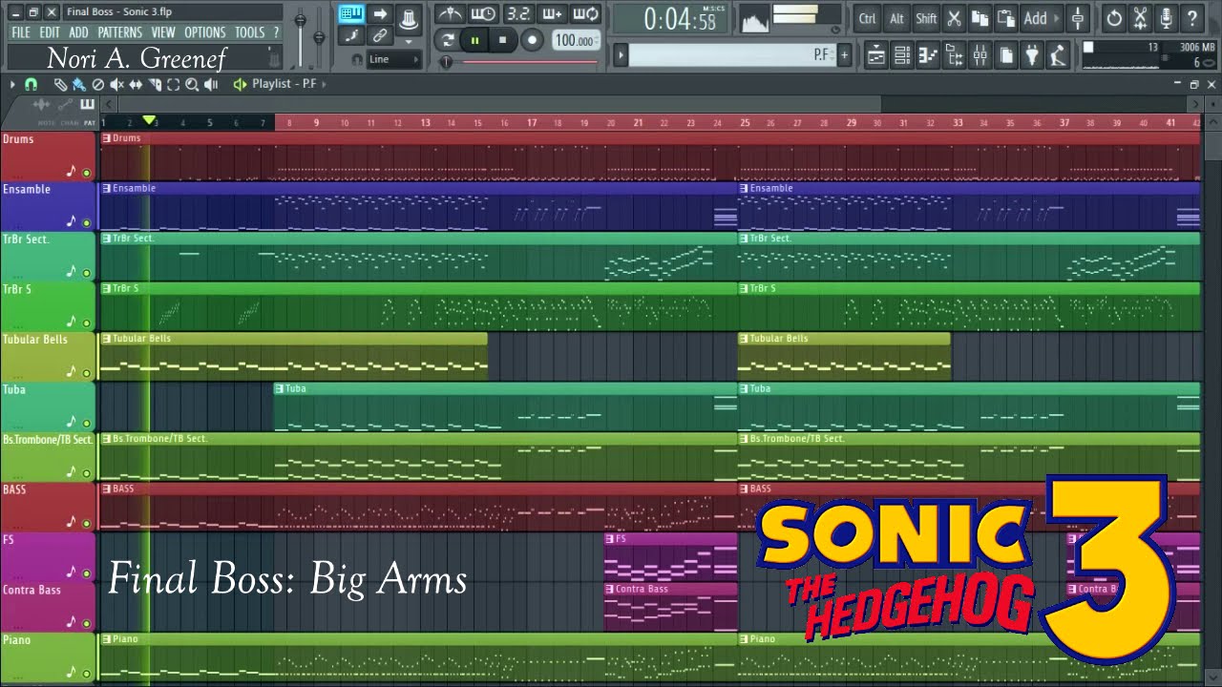Open the Playlist window icon
Screen dimensions: 1222x687
click(875, 55)
